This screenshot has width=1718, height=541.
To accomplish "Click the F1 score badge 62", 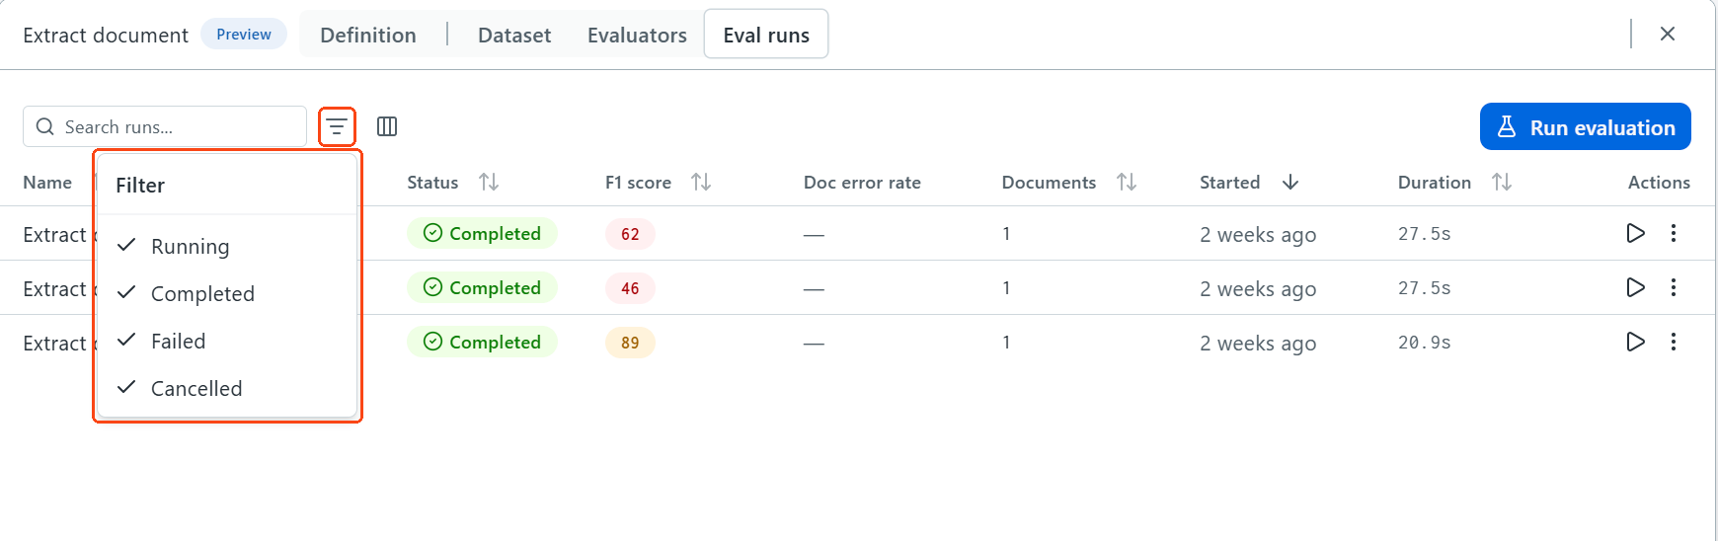I will (x=630, y=234).
